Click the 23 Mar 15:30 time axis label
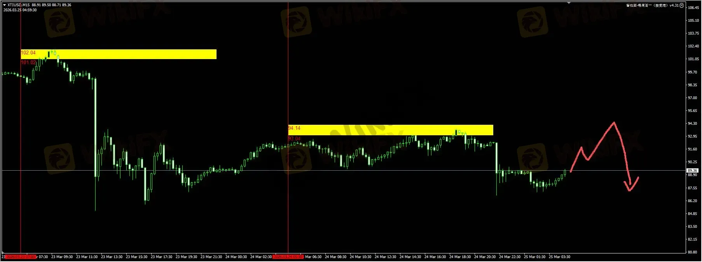The image size is (702, 262). click(x=136, y=257)
